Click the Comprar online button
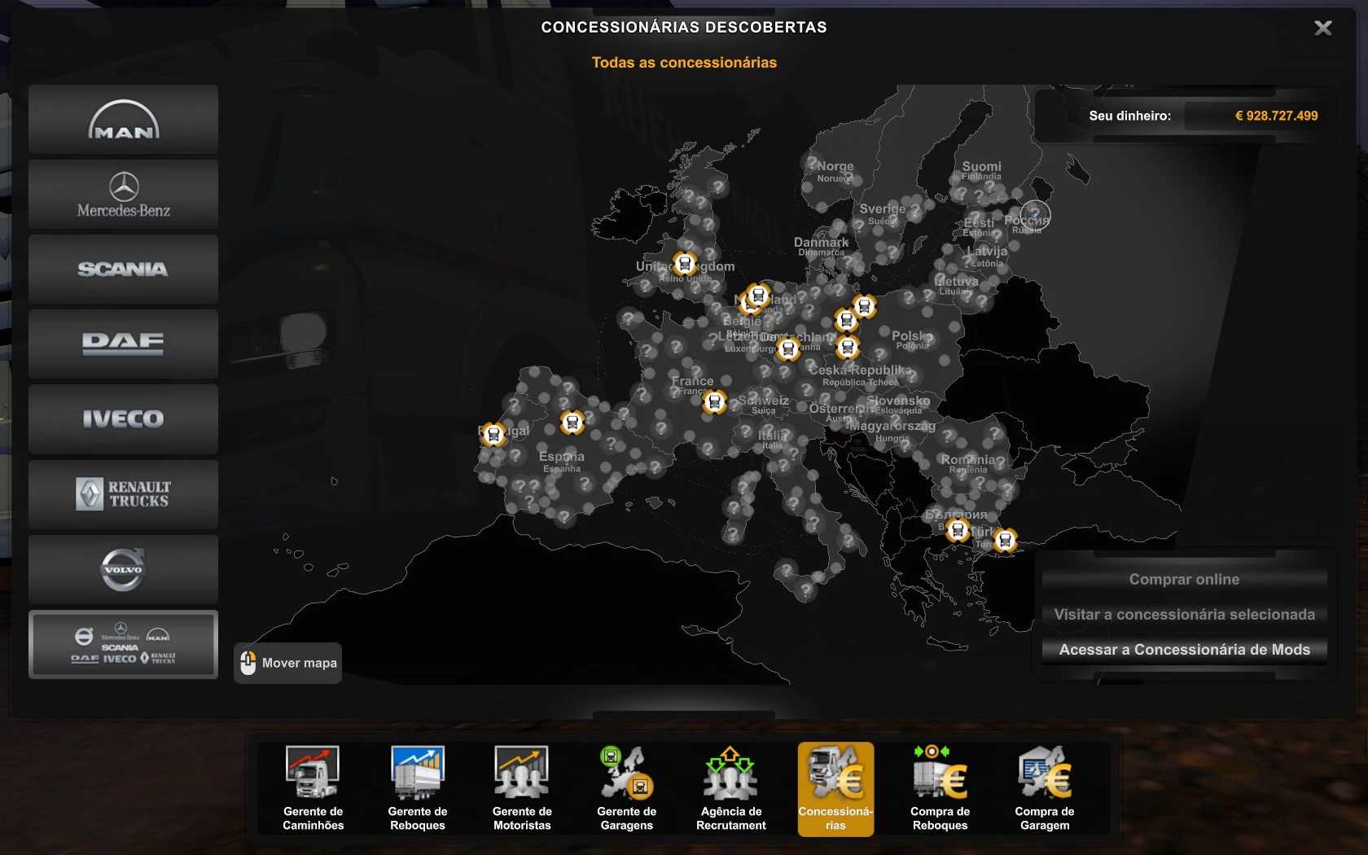 click(1184, 580)
